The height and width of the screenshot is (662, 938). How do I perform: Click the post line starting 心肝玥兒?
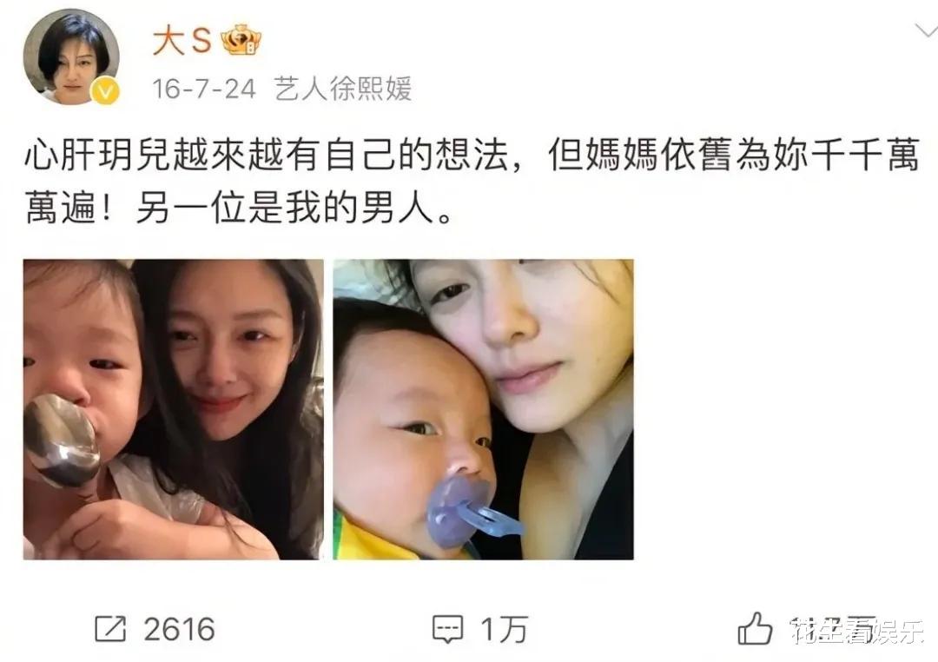(471, 155)
